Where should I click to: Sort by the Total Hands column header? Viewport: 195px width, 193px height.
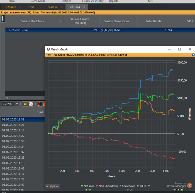[153, 21]
